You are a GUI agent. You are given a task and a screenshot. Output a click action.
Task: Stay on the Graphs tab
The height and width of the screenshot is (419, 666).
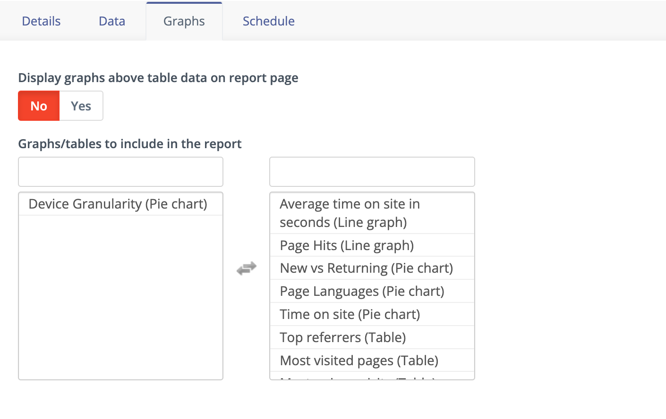click(x=184, y=21)
